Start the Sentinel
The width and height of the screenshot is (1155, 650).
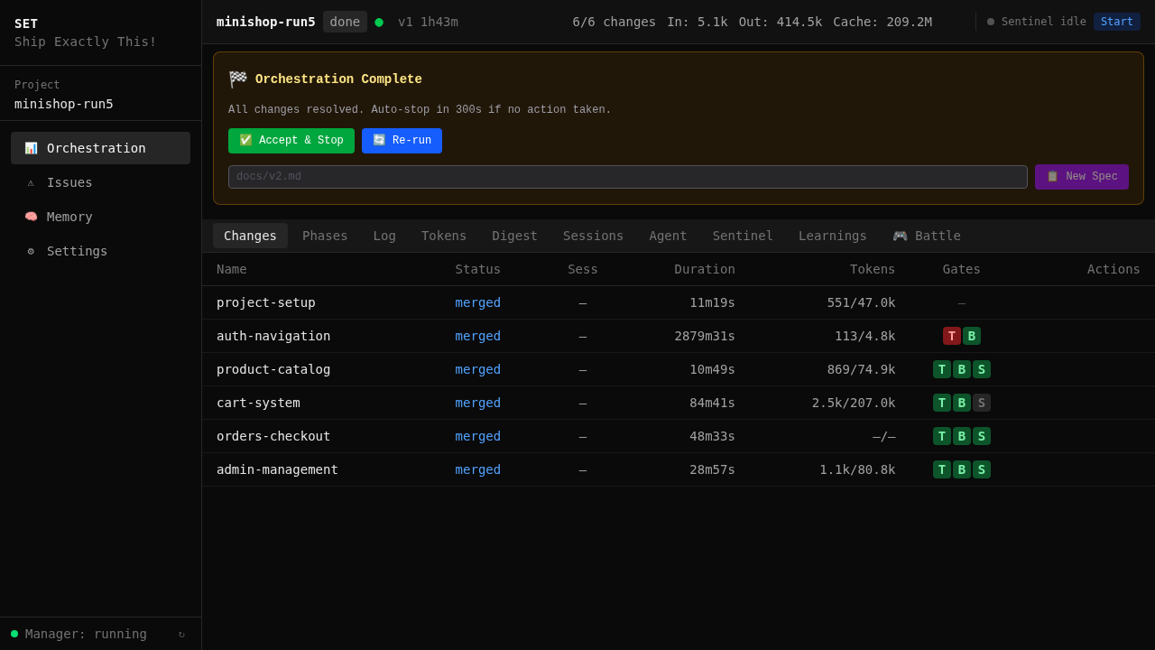tap(1116, 22)
